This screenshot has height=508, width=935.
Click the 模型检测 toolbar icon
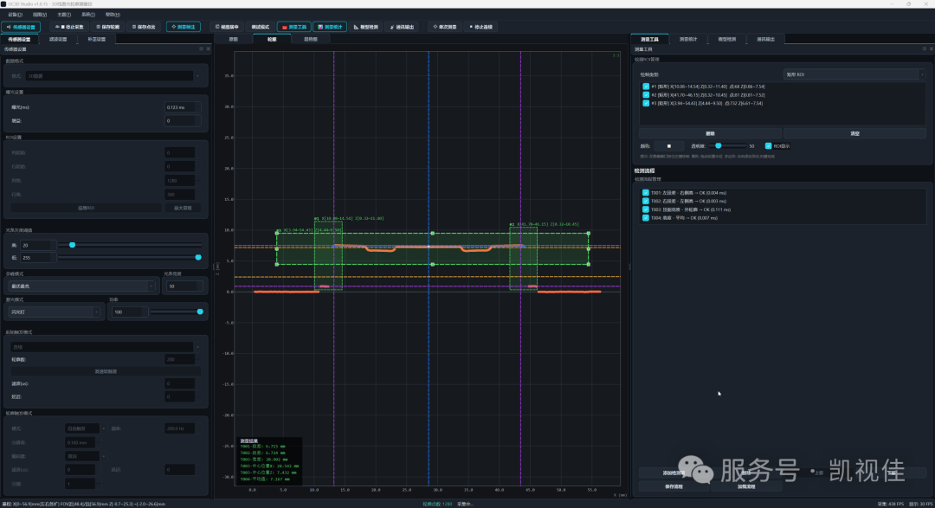click(366, 27)
